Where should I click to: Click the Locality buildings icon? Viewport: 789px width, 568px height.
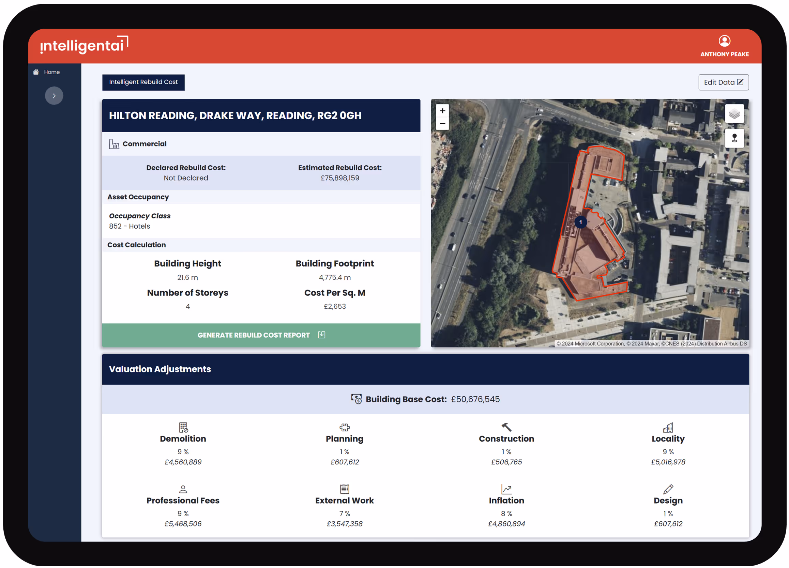coord(668,428)
